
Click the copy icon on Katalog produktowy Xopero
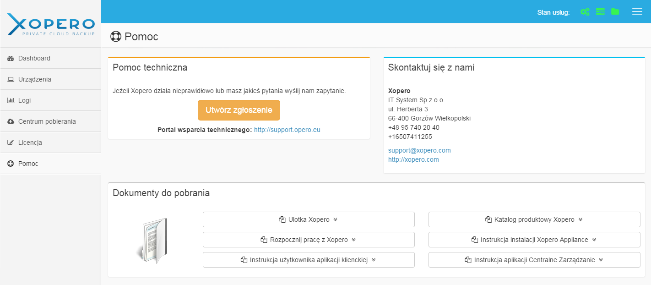[x=488, y=219]
